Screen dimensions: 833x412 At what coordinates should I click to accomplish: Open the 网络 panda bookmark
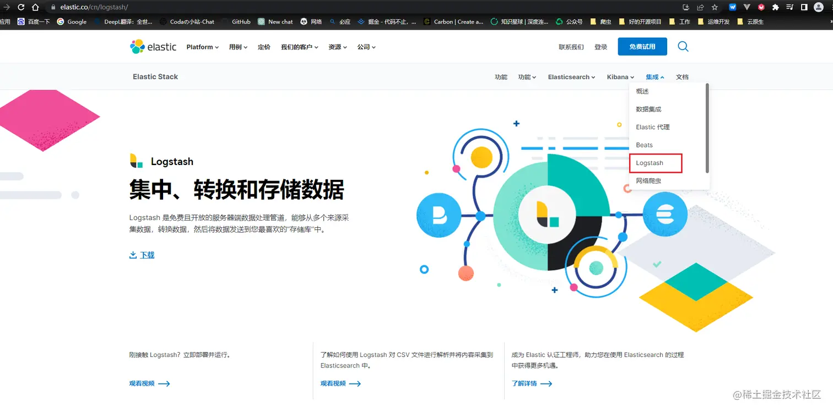[x=311, y=22]
